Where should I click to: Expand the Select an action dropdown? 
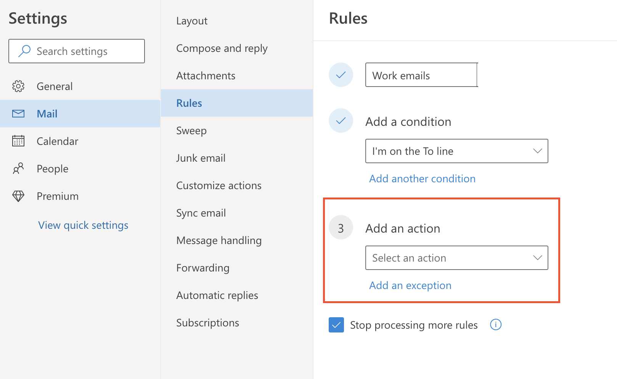[456, 258]
